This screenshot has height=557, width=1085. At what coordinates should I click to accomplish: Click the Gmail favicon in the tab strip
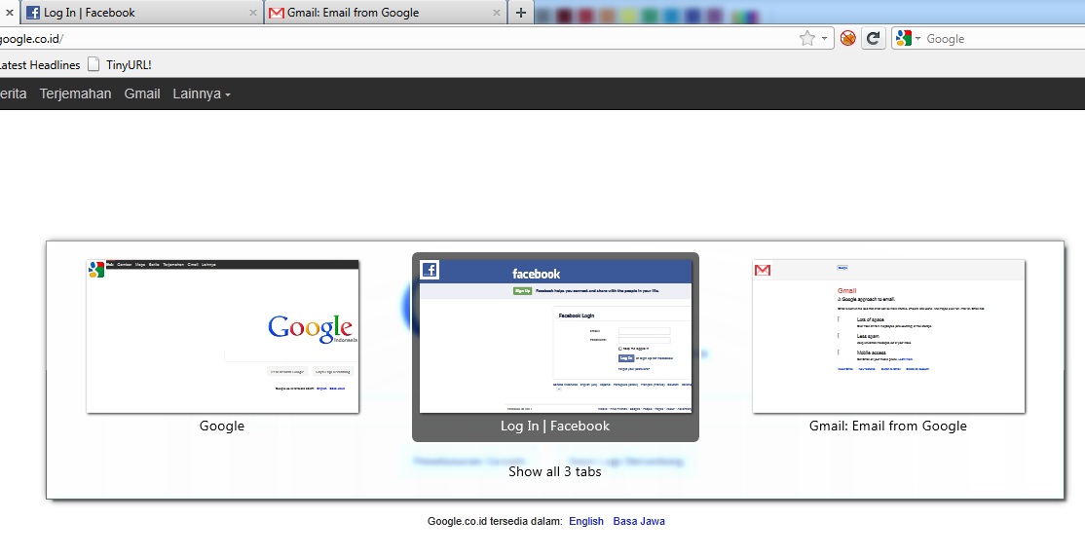click(276, 13)
